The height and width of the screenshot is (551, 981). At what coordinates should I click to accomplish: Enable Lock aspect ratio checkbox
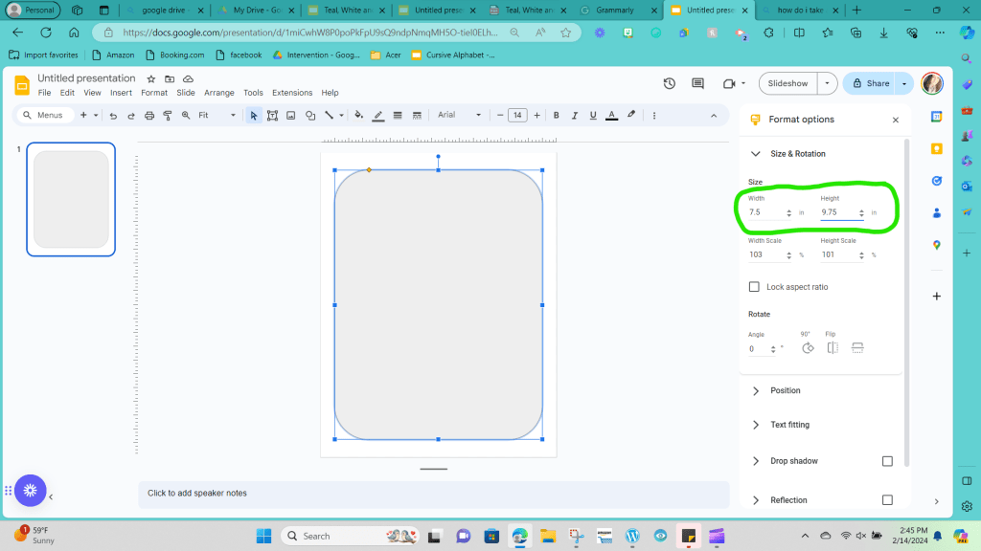coord(754,287)
